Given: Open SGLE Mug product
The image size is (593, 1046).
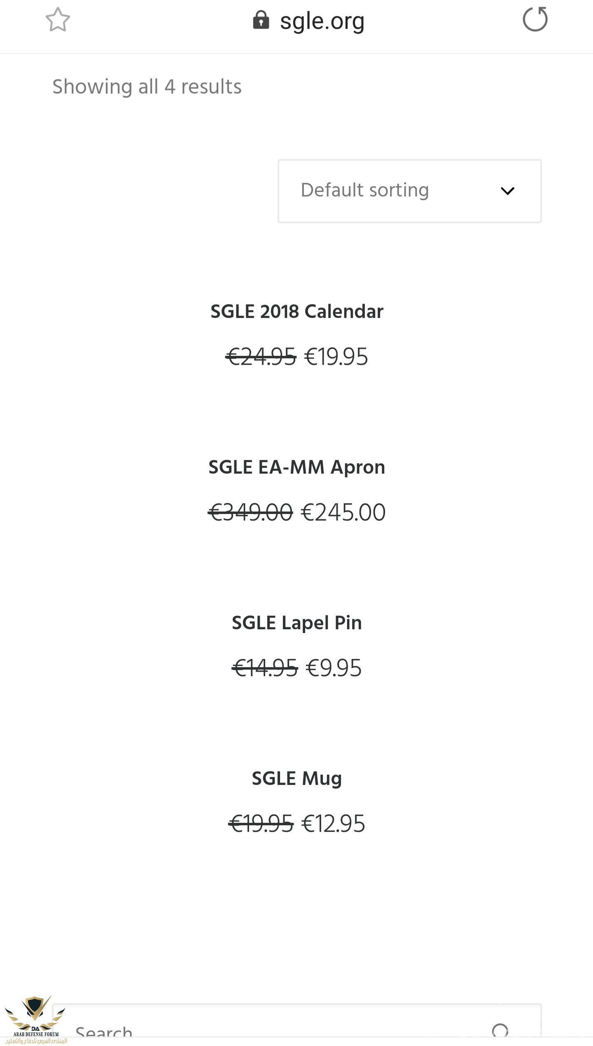Looking at the screenshot, I should (x=297, y=779).
